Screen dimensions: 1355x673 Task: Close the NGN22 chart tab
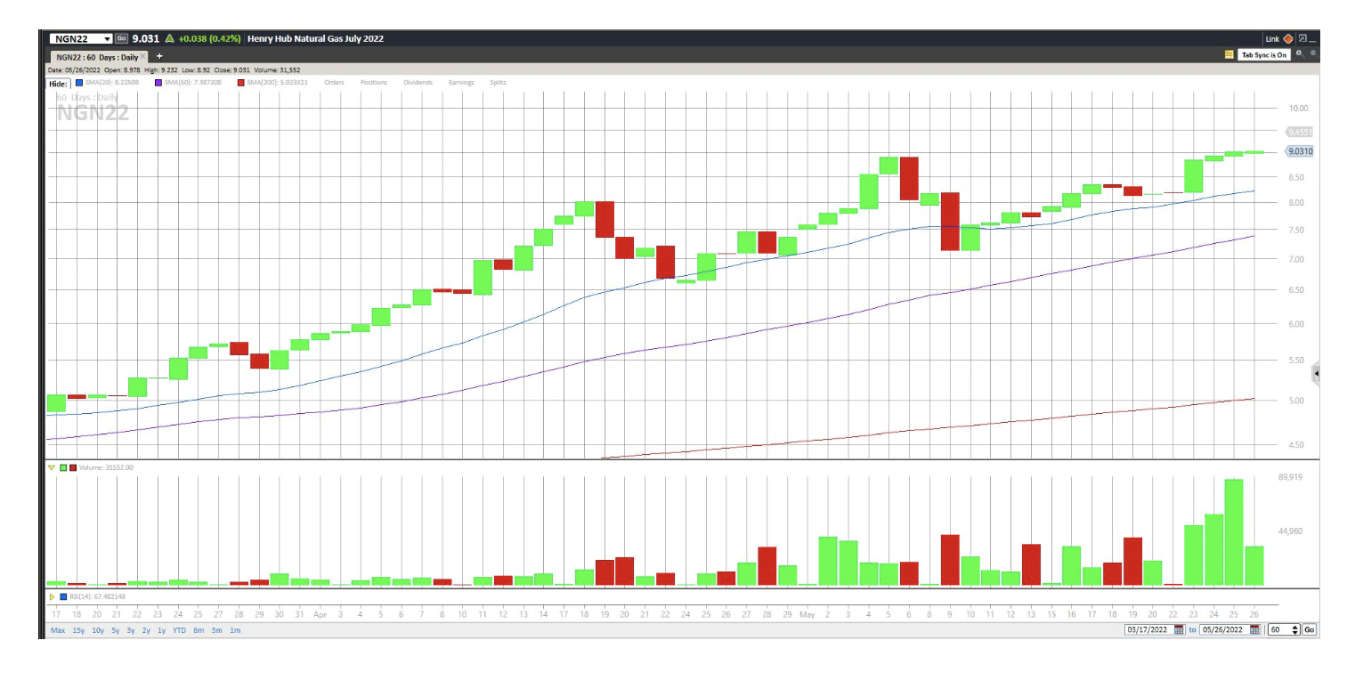pyautogui.click(x=142, y=56)
